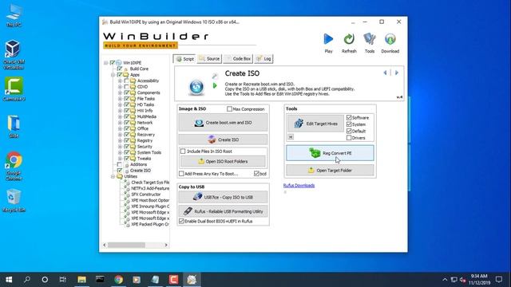The height and width of the screenshot is (287, 511).
Task: Expand the Components folder node
Action: 120,92
